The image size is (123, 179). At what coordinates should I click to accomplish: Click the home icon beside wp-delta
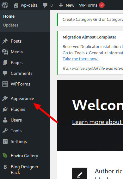coord(16,5)
